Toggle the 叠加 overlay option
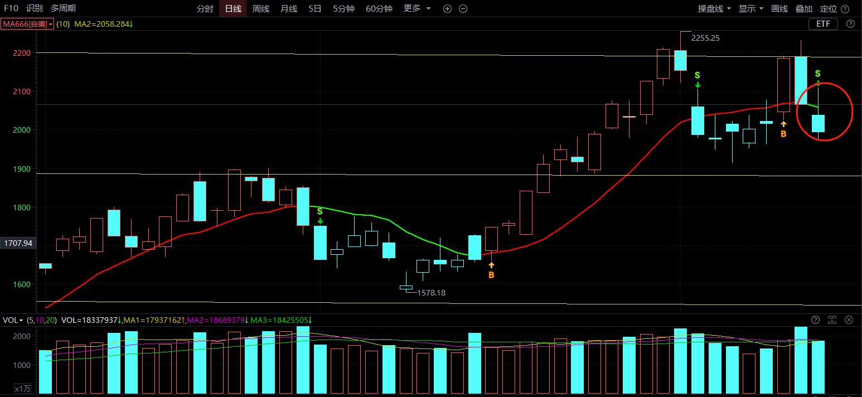This screenshot has width=862, height=397. [x=803, y=8]
